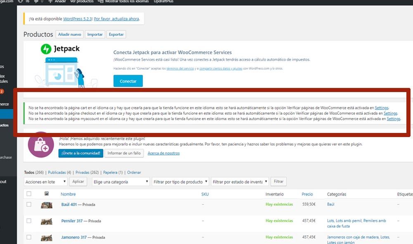Click the Ordenar link

(134, 173)
